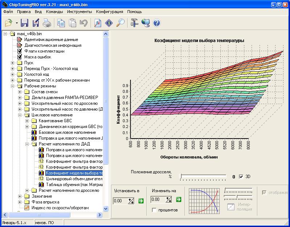Collapse the 'Рабочие режимы' folder node

coord(13,86)
